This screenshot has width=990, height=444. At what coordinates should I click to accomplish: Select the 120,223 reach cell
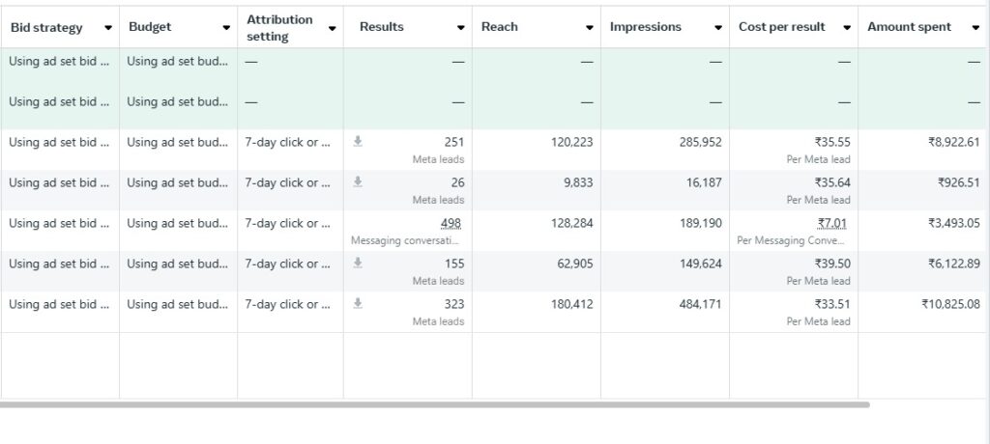(569, 142)
